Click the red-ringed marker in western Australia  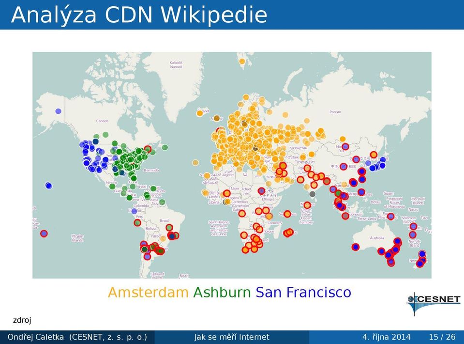click(356, 247)
